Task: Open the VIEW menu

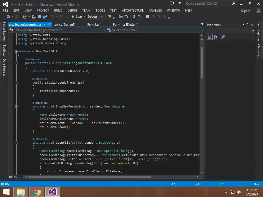Action: (x=28, y=10)
